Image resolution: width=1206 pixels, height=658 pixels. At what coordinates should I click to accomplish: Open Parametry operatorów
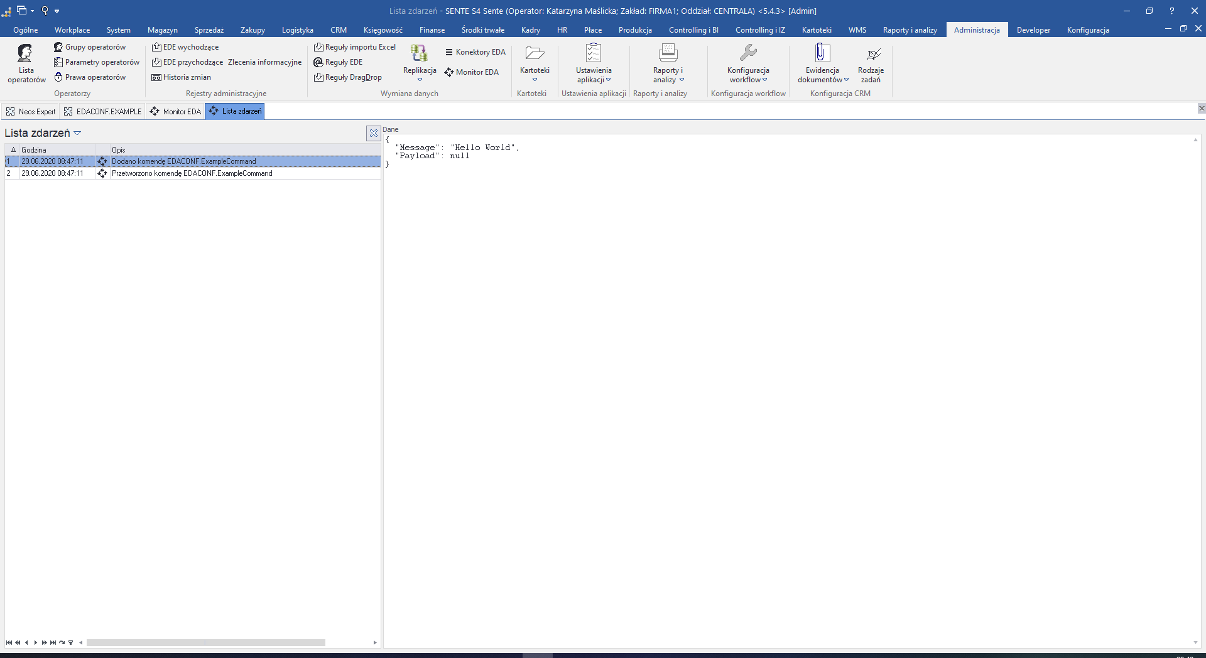click(x=97, y=62)
